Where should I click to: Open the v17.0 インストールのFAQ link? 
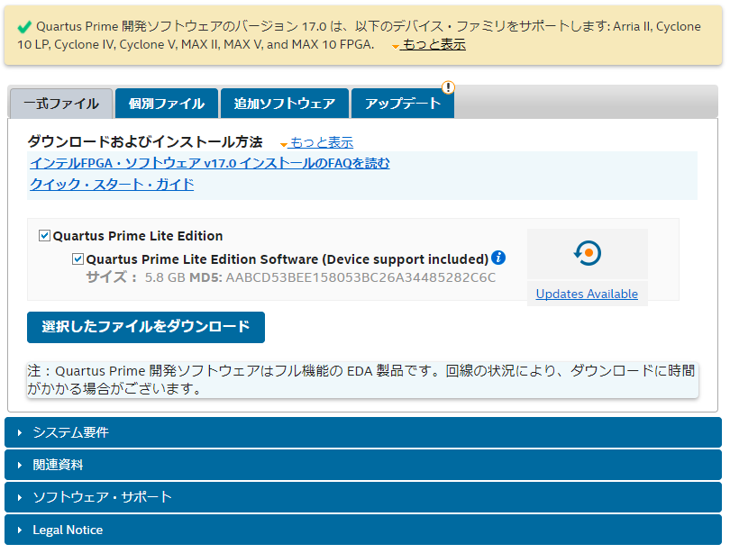210,163
